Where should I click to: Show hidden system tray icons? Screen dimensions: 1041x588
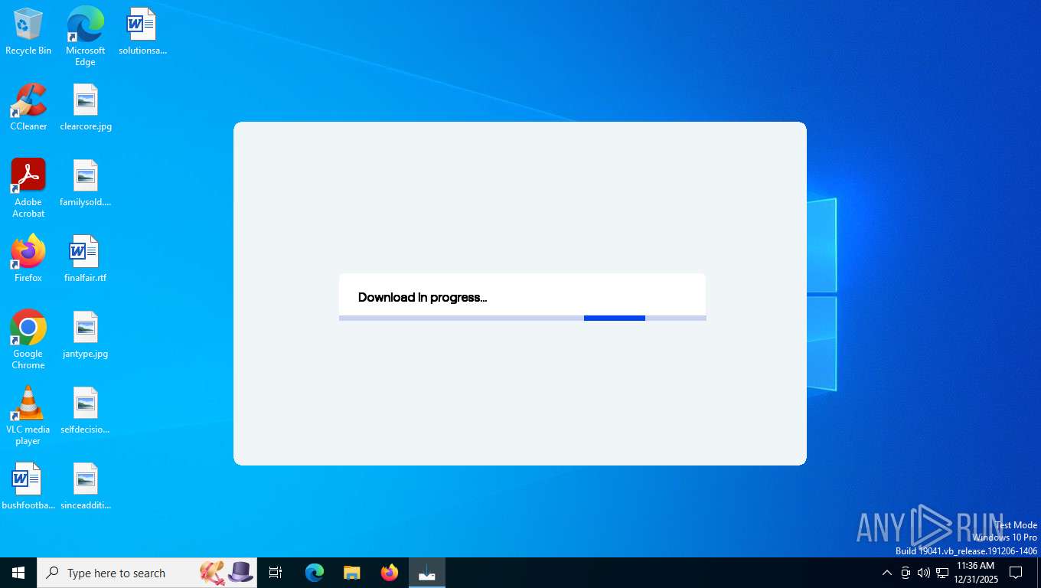point(887,573)
